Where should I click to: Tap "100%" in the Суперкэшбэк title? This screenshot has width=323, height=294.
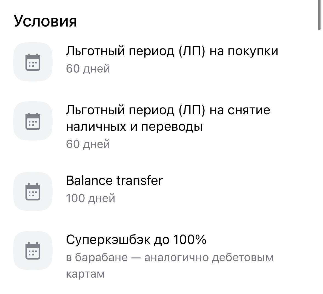190,240
